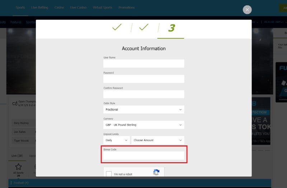This screenshot has height=188, width=287.
Task: Open Live Casino in the top navigation
Action: point(78,8)
